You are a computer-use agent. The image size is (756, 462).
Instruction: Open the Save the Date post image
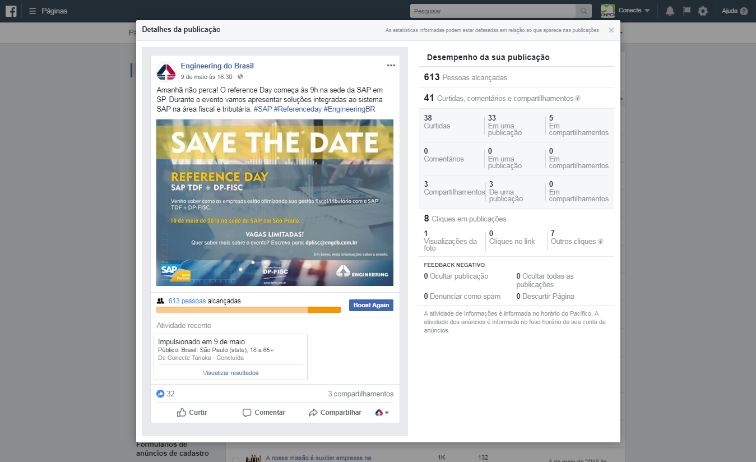click(x=275, y=202)
